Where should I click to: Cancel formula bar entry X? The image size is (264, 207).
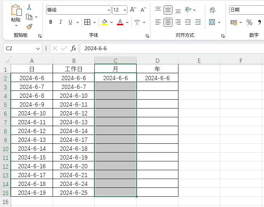(x=55, y=48)
